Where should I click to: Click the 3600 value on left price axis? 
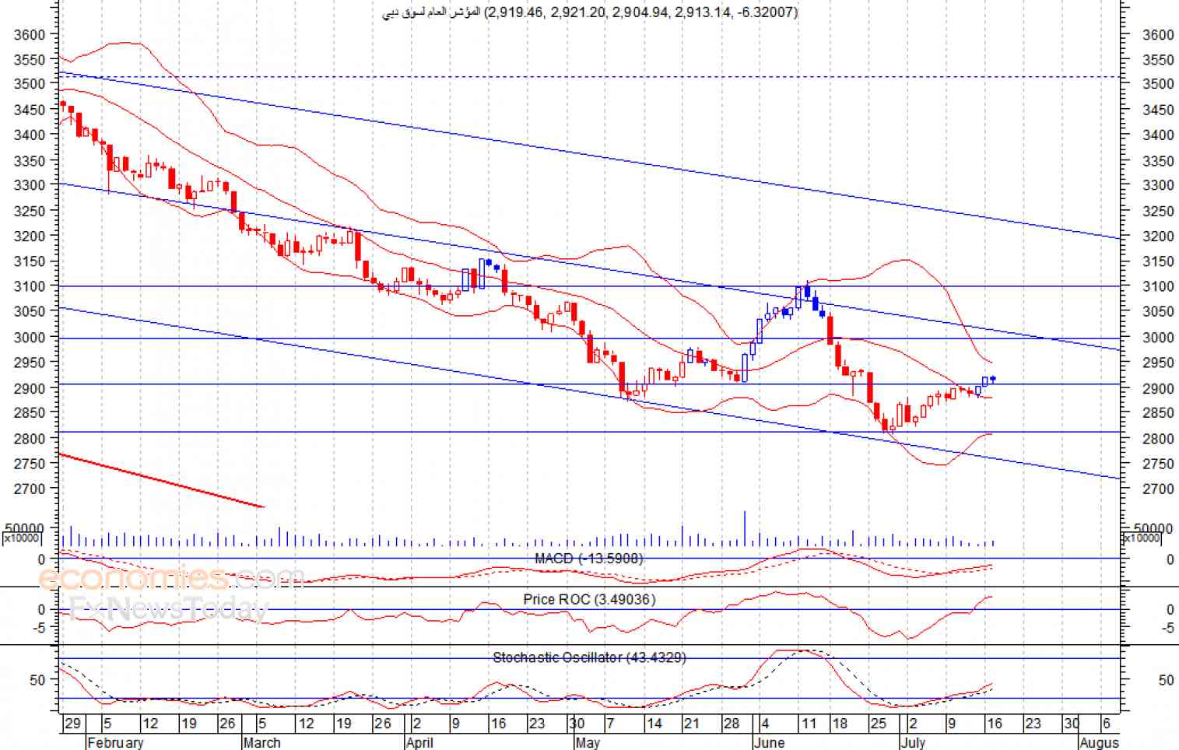tap(30, 34)
